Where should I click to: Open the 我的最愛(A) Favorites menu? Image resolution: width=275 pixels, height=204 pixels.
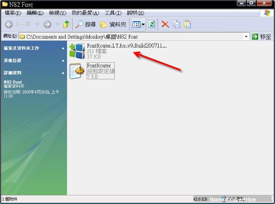[86, 13]
